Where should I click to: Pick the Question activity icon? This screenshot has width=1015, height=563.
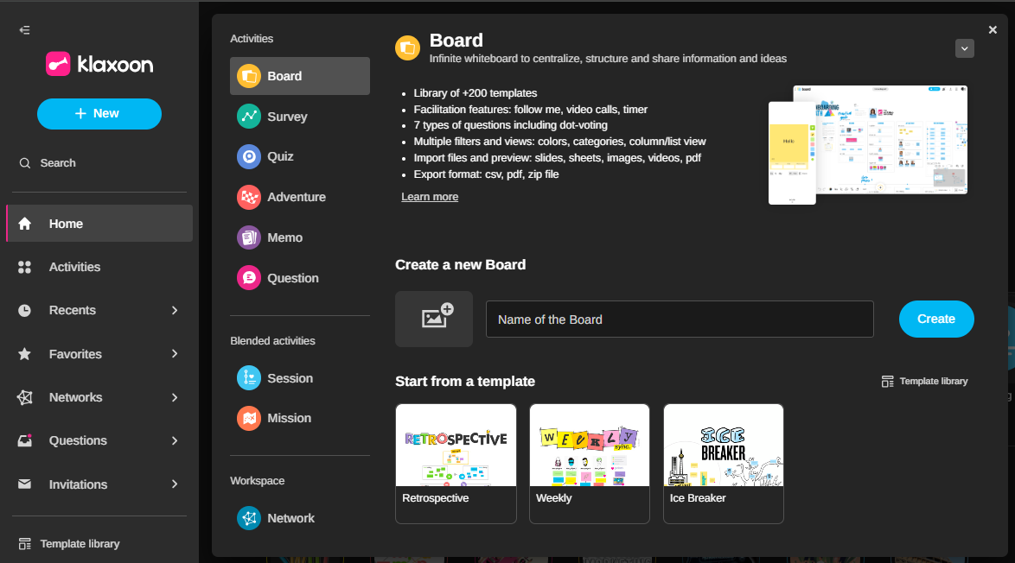coord(249,278)
